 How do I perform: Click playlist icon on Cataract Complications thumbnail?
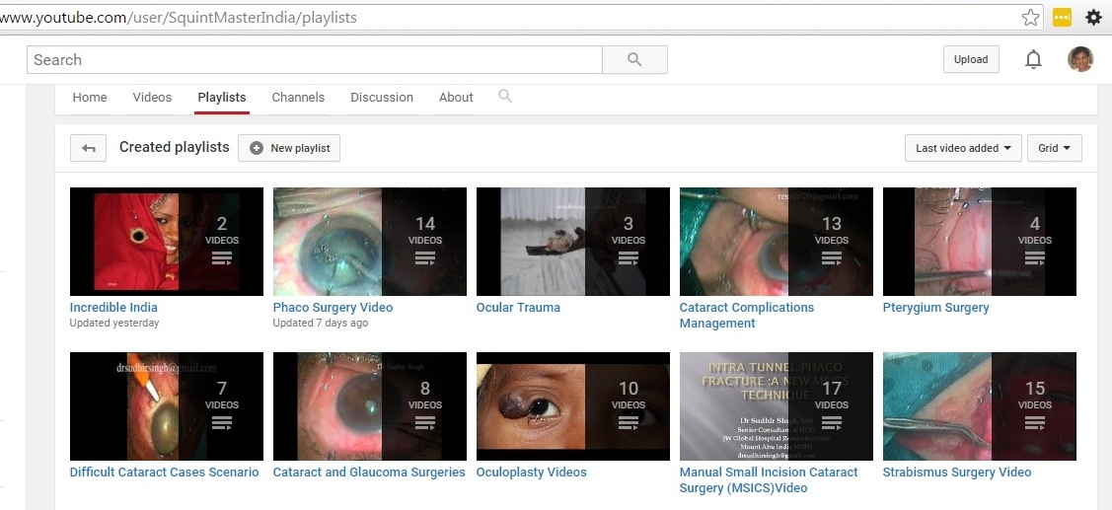click(831, 258)
